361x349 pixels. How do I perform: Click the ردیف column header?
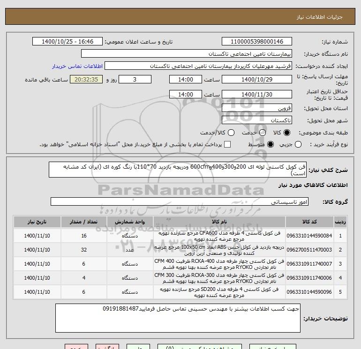click(340, 222)
